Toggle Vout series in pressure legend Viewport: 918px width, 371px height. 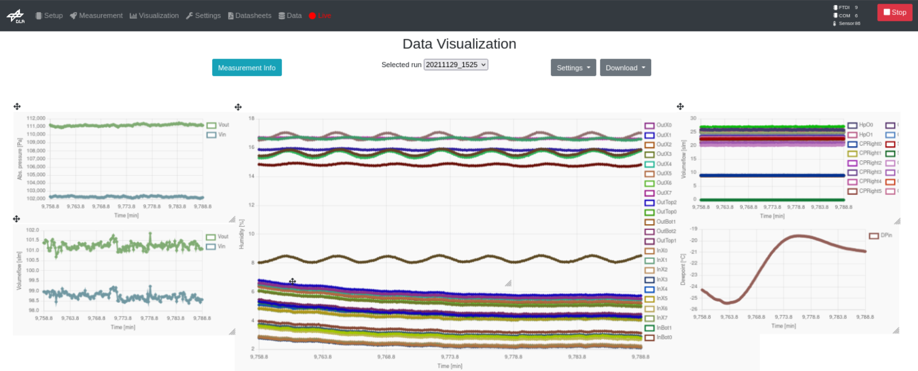pos(218,125)
